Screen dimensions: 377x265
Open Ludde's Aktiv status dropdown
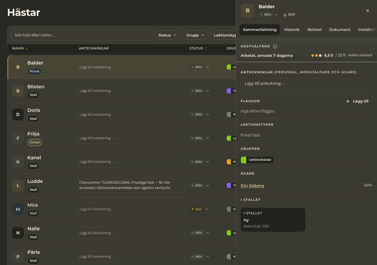[199, 185]
